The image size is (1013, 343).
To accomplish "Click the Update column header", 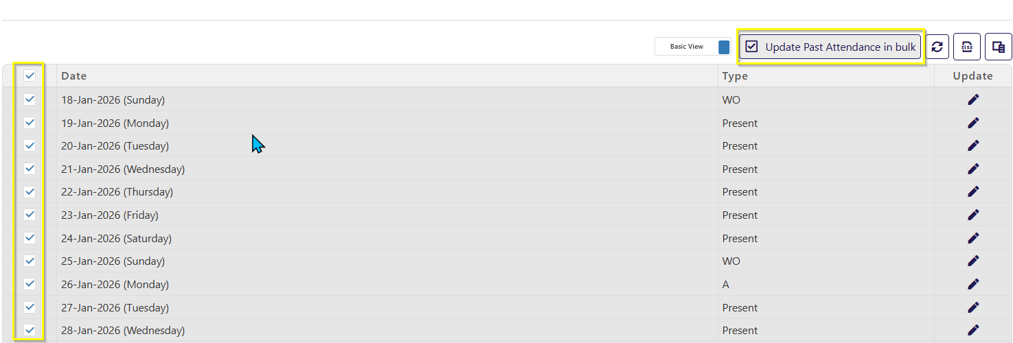I will (x=972, y=76).
